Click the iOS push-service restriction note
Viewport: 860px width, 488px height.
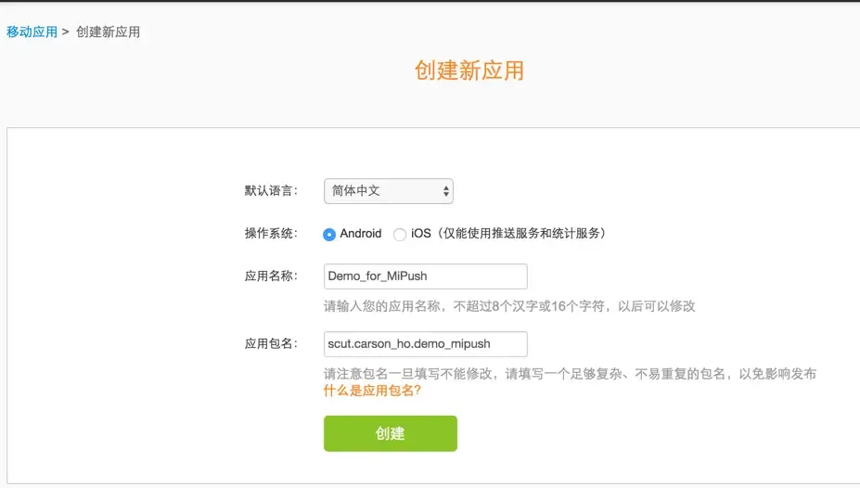(521, 234)
